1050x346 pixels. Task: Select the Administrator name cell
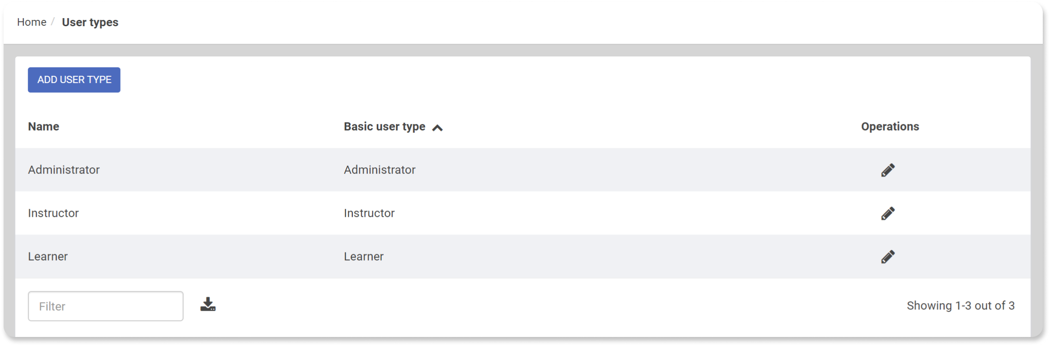tap(64, 170)
